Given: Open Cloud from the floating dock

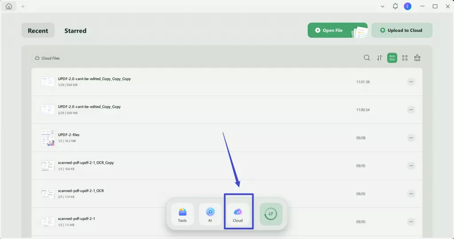Looking at the screenshot, I should point(238,214).
